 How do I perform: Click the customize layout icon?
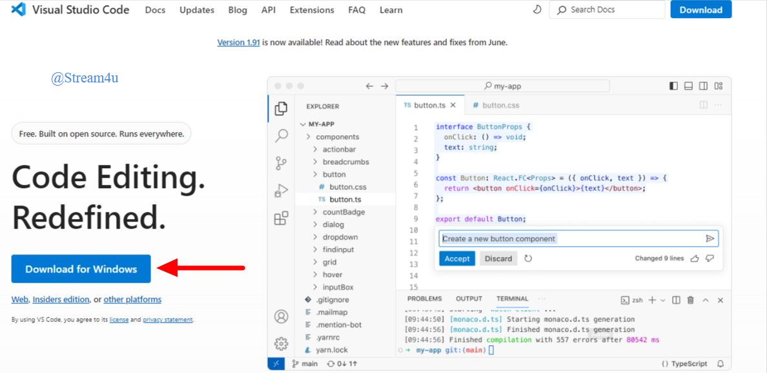click(719, 86)
